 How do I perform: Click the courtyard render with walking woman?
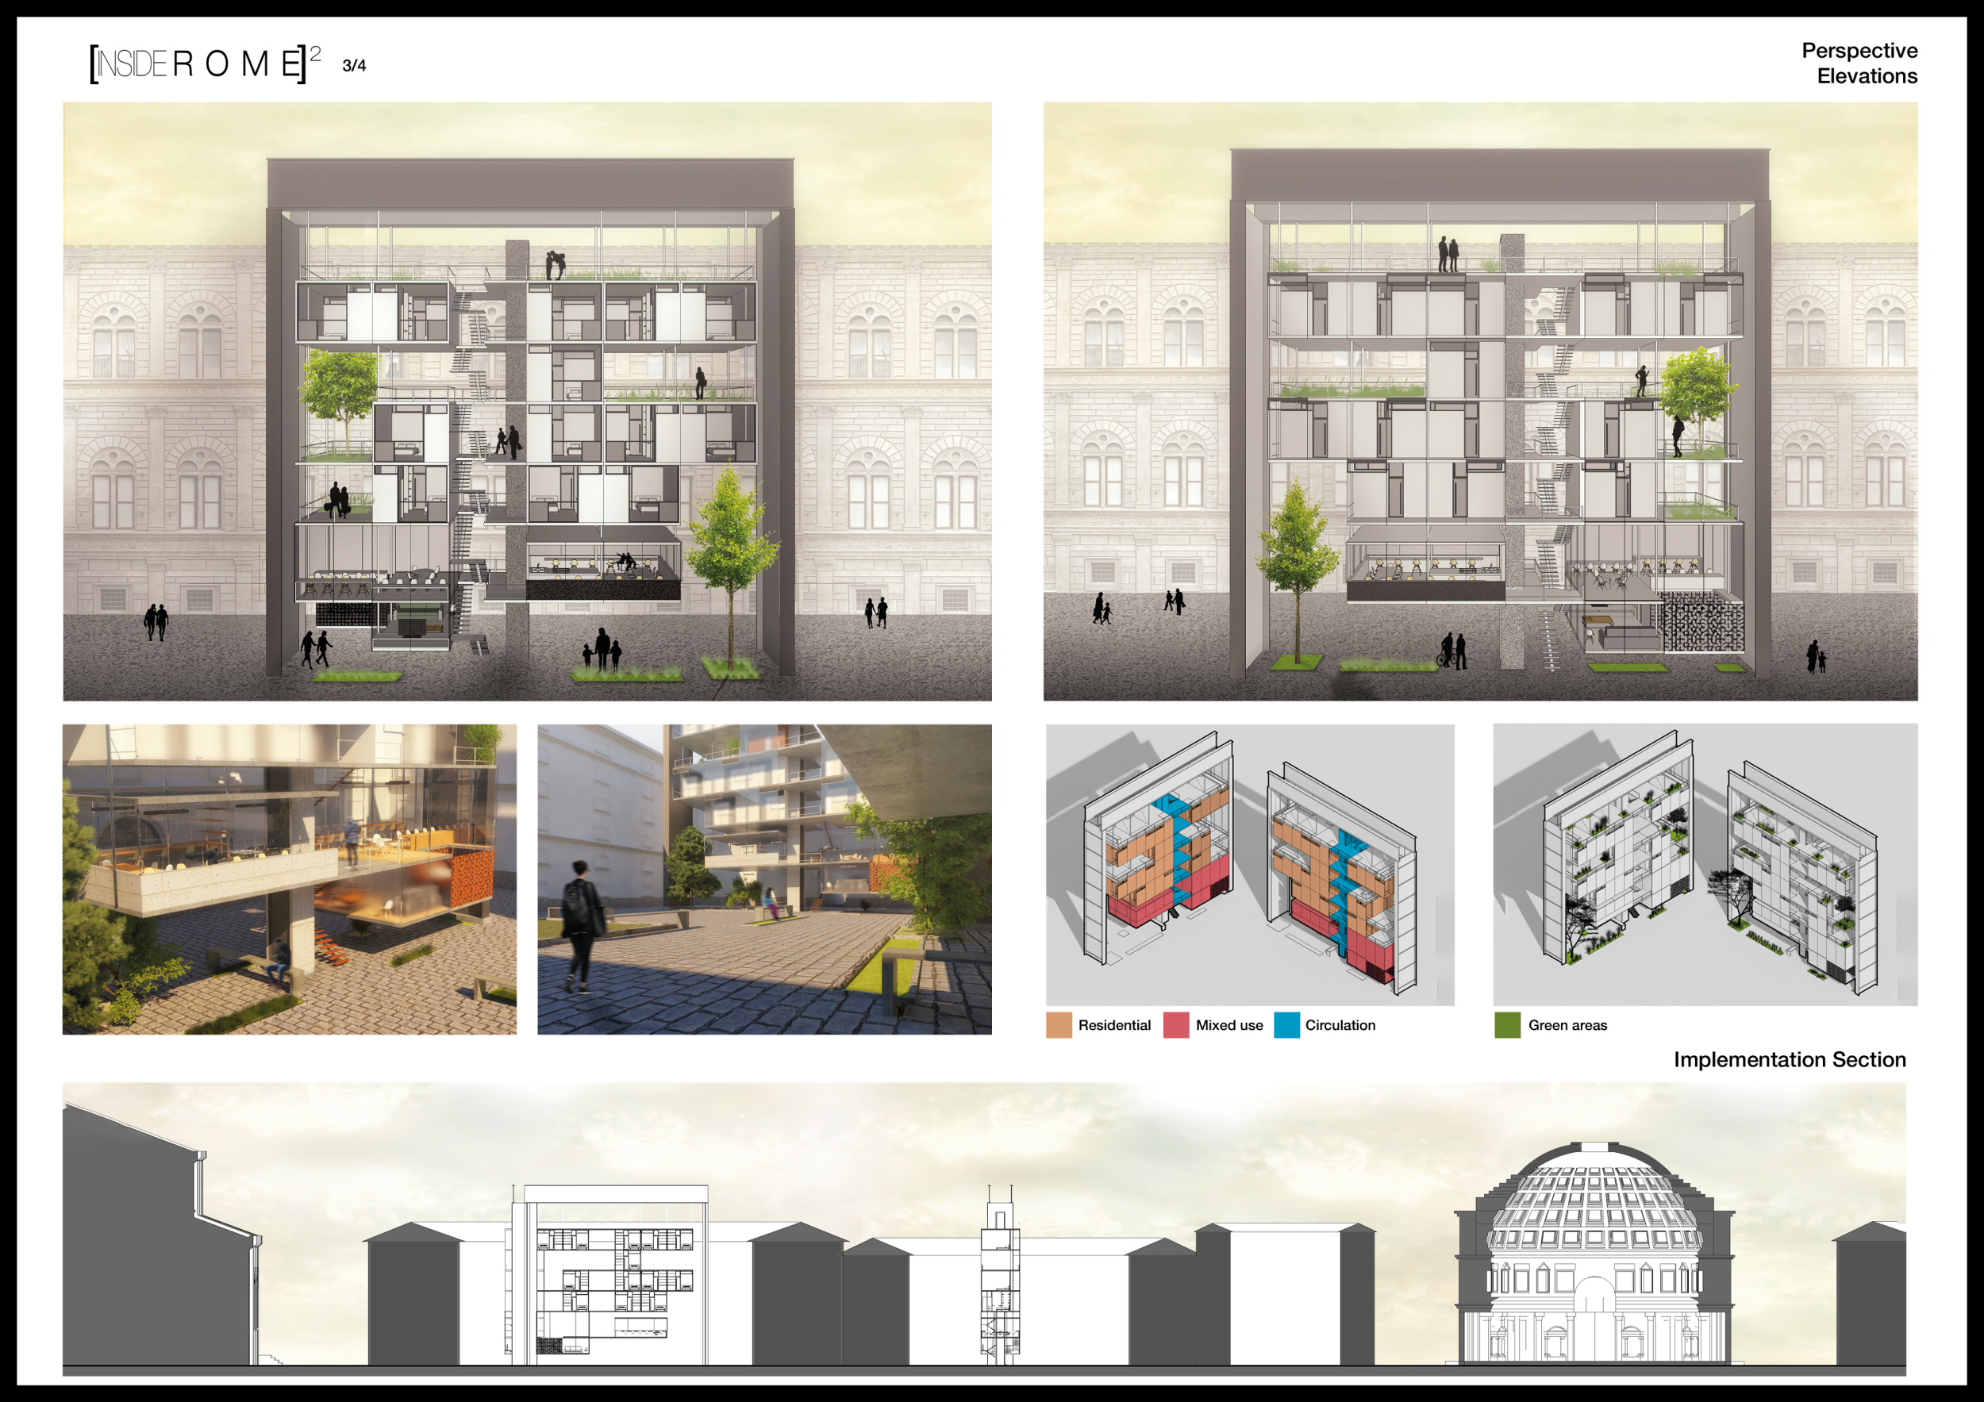pyautogui.click(x=764, y=878)
